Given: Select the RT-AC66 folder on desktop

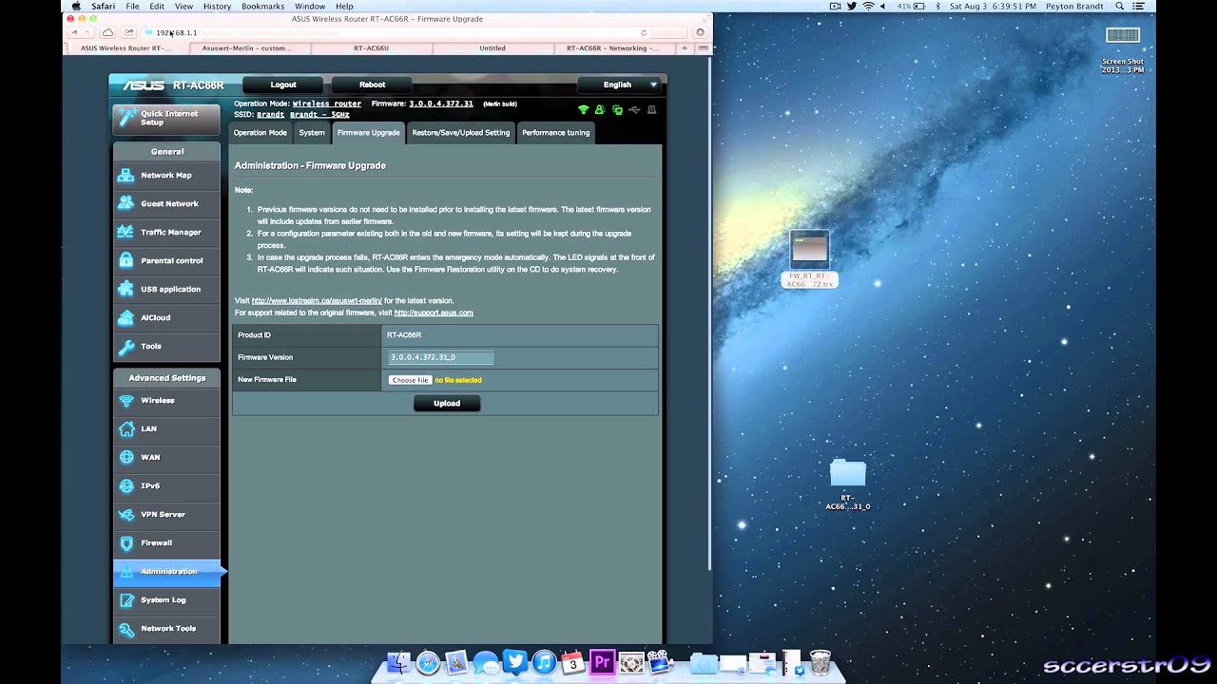Looking at the screenshot, I should [848, 485].
